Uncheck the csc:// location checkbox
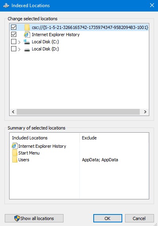158x226 pixels. (x=13, y=27)
